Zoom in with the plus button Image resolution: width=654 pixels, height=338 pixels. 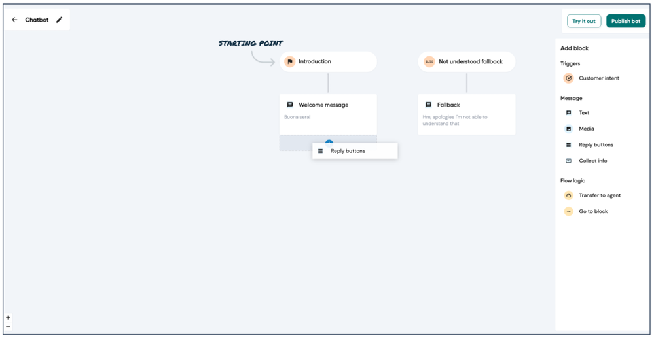click(8, 318)
